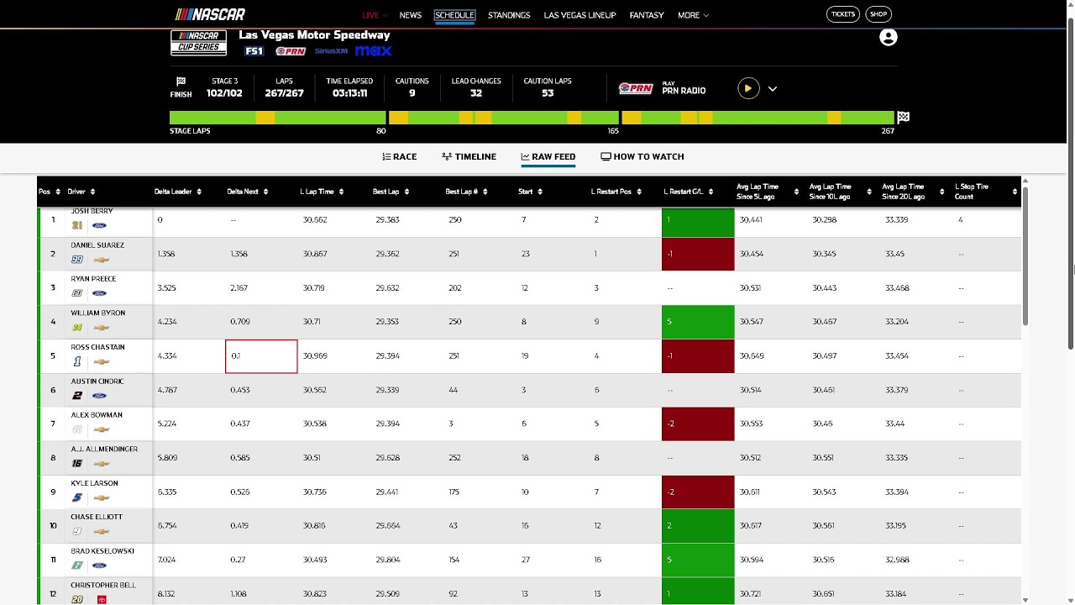Screen dimensions: 1075x605
Task: Sort by Avg Lap Time Since 5L ago
Action: 768,192
